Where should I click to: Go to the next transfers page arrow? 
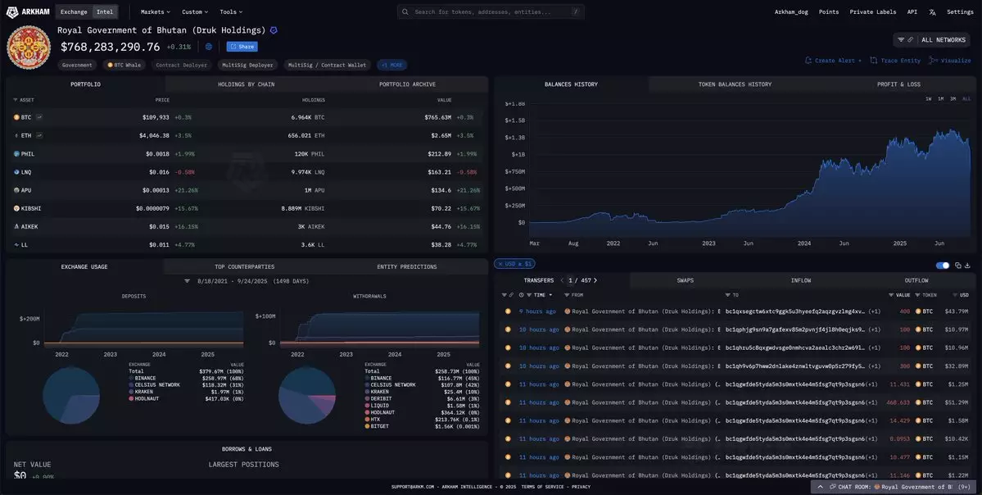click(595, 280)
